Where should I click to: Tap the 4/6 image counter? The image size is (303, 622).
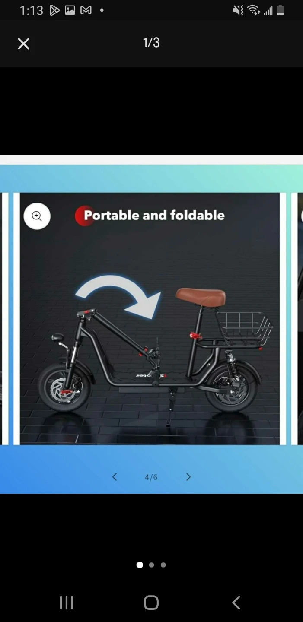[x=151, y=477]
